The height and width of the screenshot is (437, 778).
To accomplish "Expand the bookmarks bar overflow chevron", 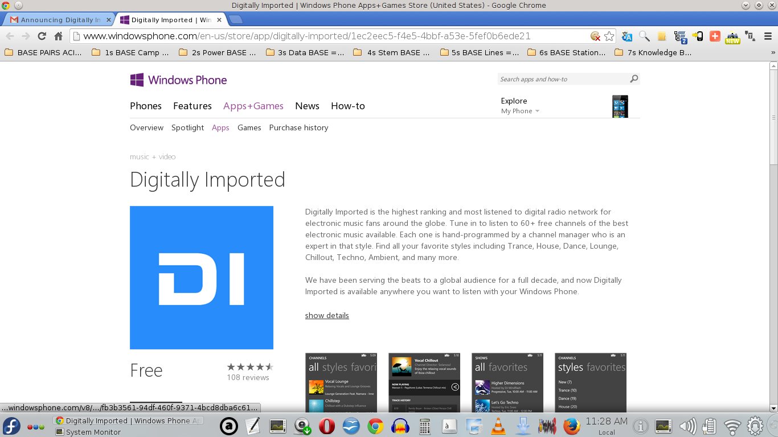I will point(772,52).
